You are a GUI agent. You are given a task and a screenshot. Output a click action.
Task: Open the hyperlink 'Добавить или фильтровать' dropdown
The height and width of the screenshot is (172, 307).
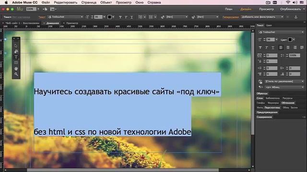coord(262,17)
